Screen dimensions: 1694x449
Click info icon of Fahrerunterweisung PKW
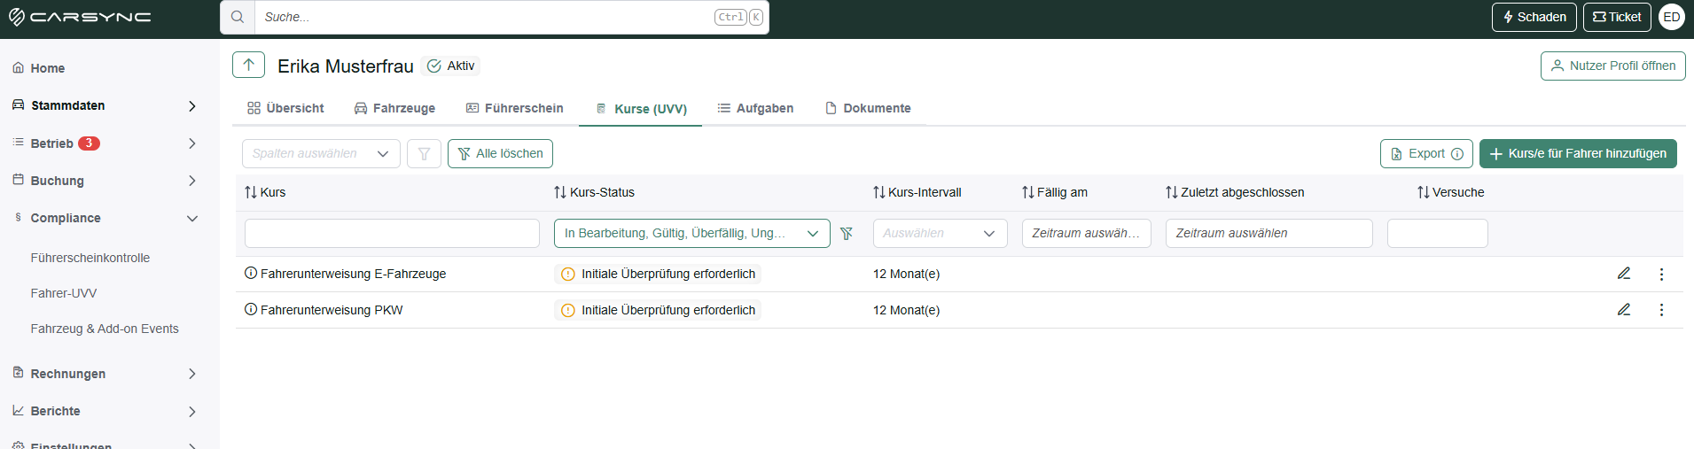point(251,309)
